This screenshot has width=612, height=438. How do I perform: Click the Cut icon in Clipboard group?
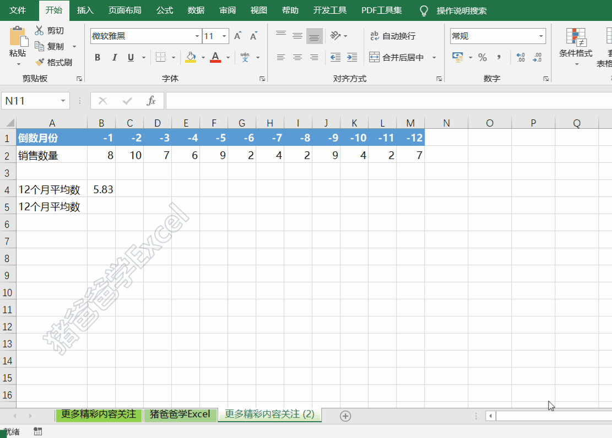(x=40, y=30)
